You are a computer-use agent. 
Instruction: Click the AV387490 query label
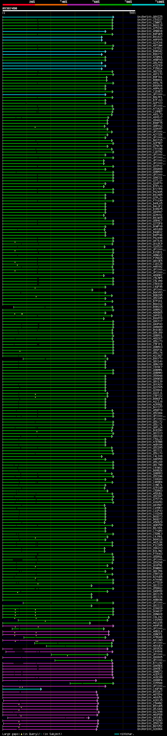click(x=10, y=8)
